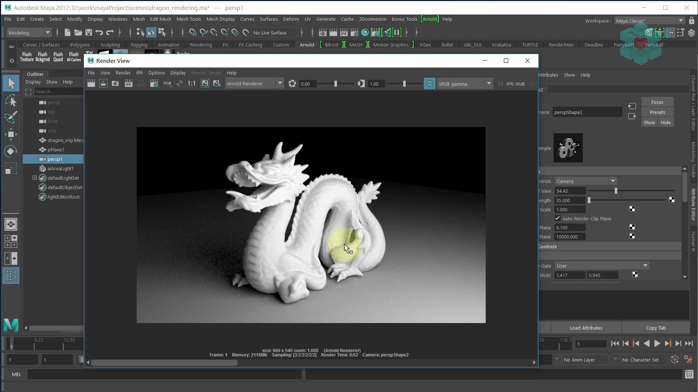The image size is (698, 392).
Task: Switch to the Rendering shelf tab
Action: click(x=201, y=45)
